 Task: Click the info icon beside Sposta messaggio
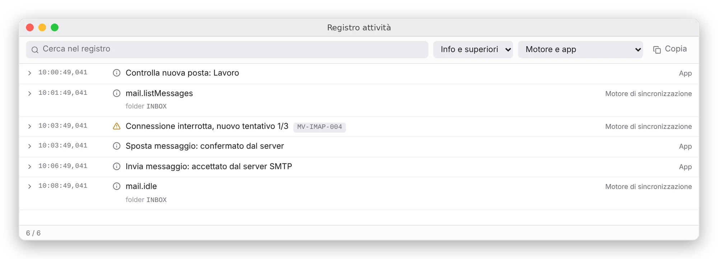[x=117, y=146]
